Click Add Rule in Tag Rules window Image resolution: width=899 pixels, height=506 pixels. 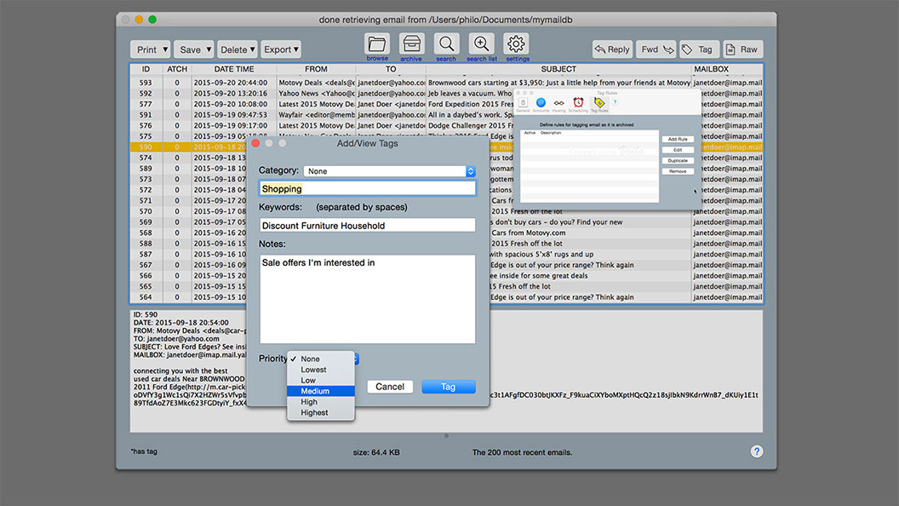pos(678,139)
